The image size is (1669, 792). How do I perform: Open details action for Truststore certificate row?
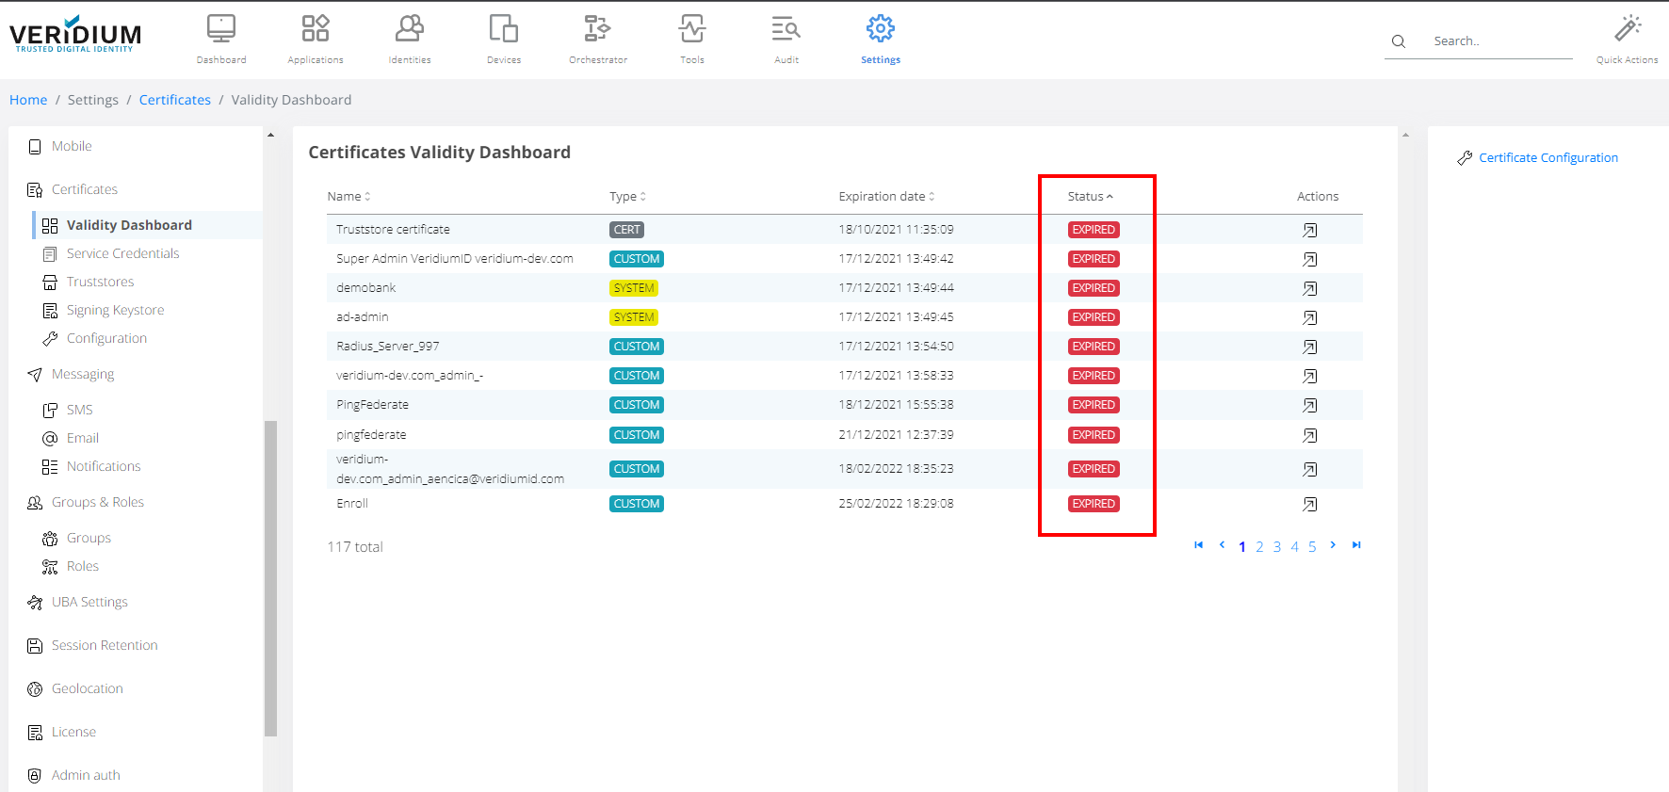tap(1309, 230)
